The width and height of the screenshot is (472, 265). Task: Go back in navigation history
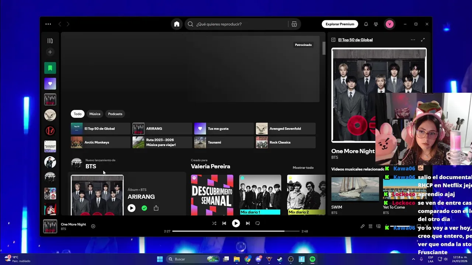(60, 24)
